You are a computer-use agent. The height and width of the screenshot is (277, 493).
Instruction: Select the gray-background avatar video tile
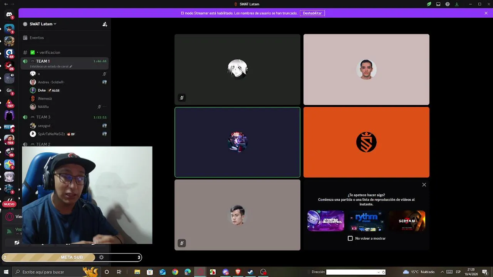pyautogui.click(x=237, y=215)
